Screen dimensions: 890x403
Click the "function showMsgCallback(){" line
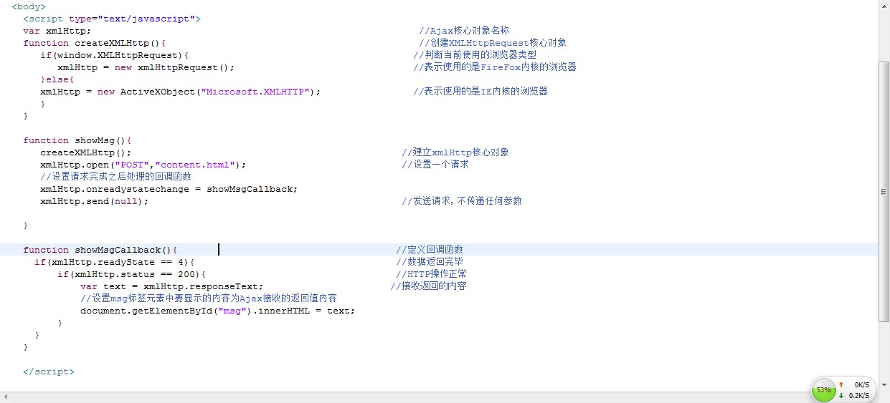pyautogui.click(x=100, y=250)
